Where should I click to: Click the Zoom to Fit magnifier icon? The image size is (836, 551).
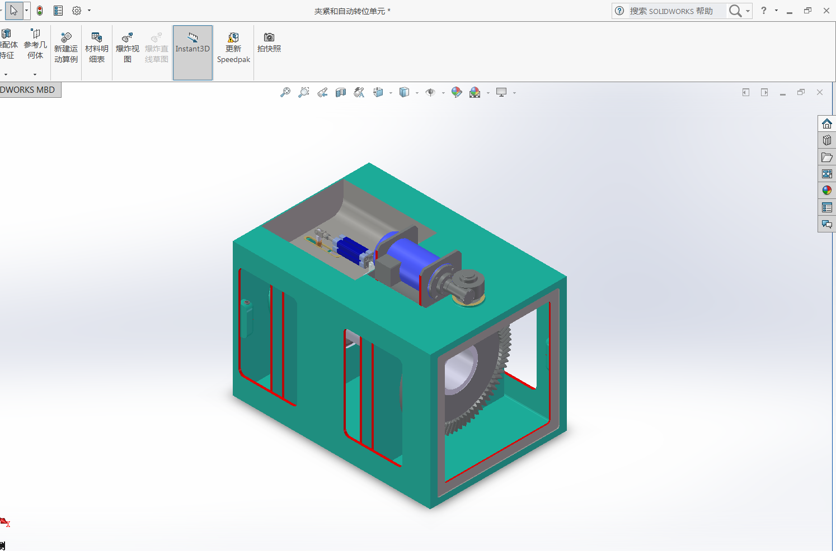pos(285,93)
